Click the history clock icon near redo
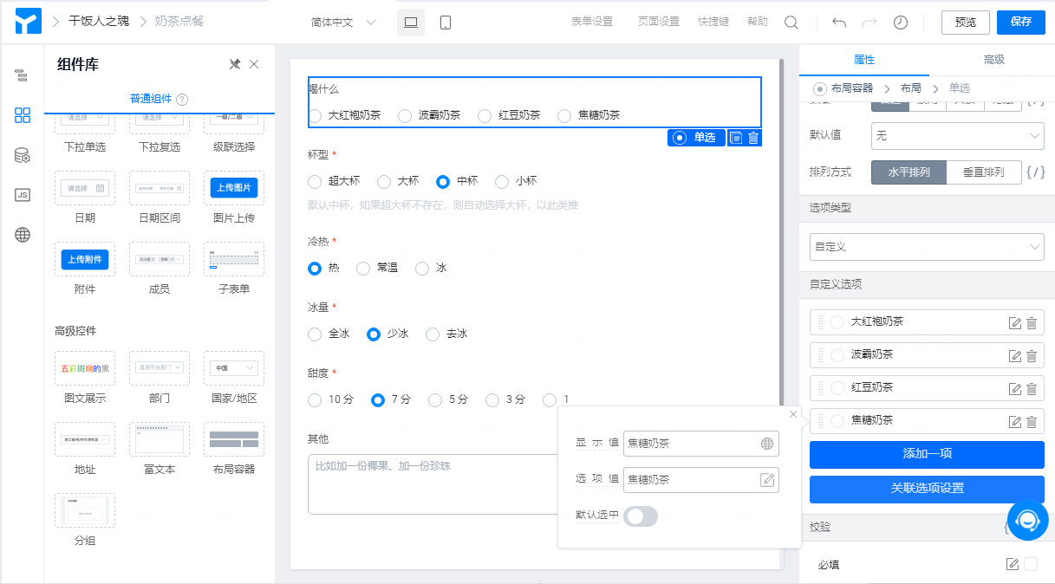The image size is (1055, 584). (x=900, y=23)
